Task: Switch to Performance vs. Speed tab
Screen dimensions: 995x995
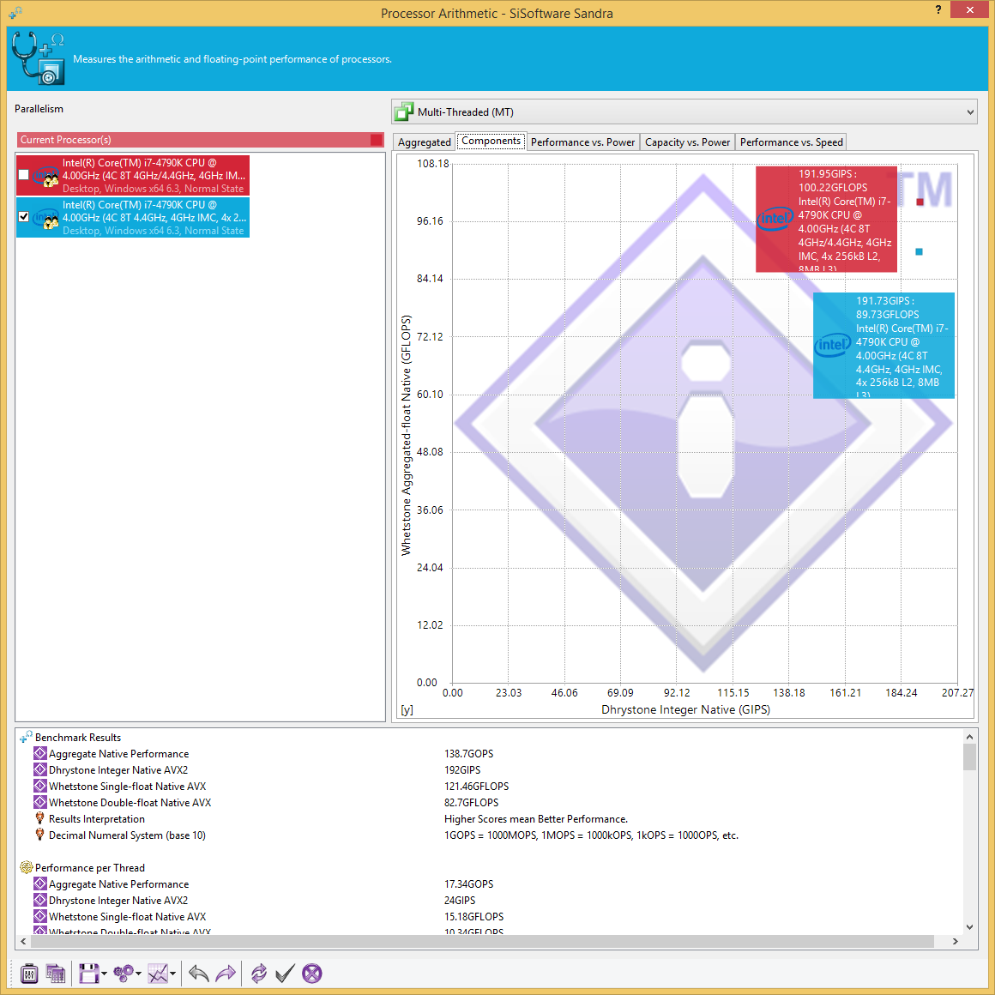Action: pyautogui.click(x=792, y=142)
